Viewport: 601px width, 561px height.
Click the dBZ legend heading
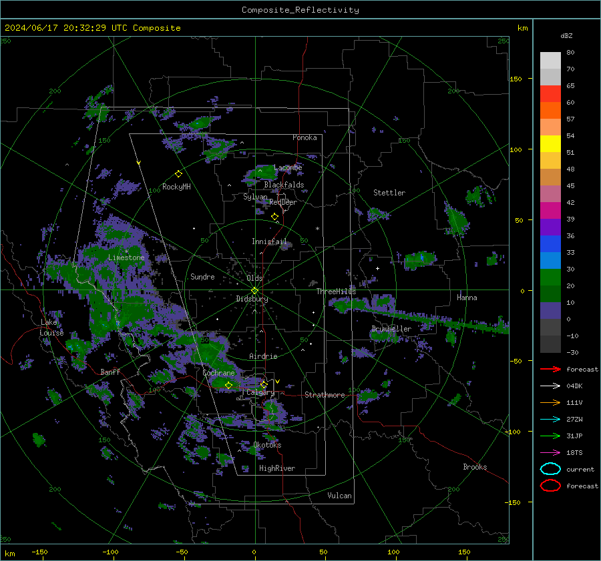pos(566,35)
